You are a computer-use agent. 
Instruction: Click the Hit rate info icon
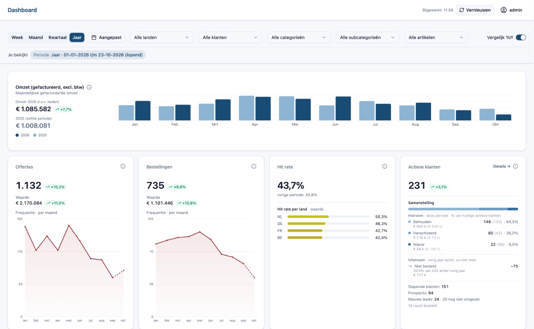tap(384, 166)
